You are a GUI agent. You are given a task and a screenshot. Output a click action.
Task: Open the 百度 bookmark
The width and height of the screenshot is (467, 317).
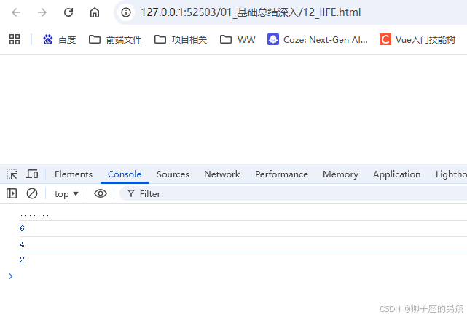59,39
